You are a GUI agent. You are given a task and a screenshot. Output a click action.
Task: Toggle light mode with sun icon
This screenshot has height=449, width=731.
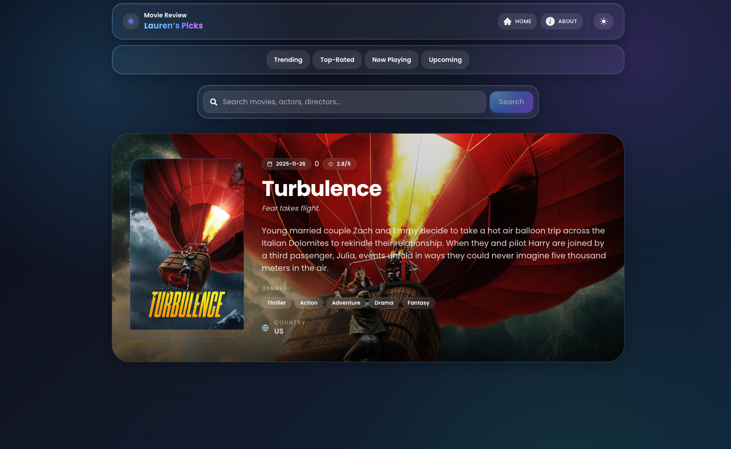[x=603, y=21]
